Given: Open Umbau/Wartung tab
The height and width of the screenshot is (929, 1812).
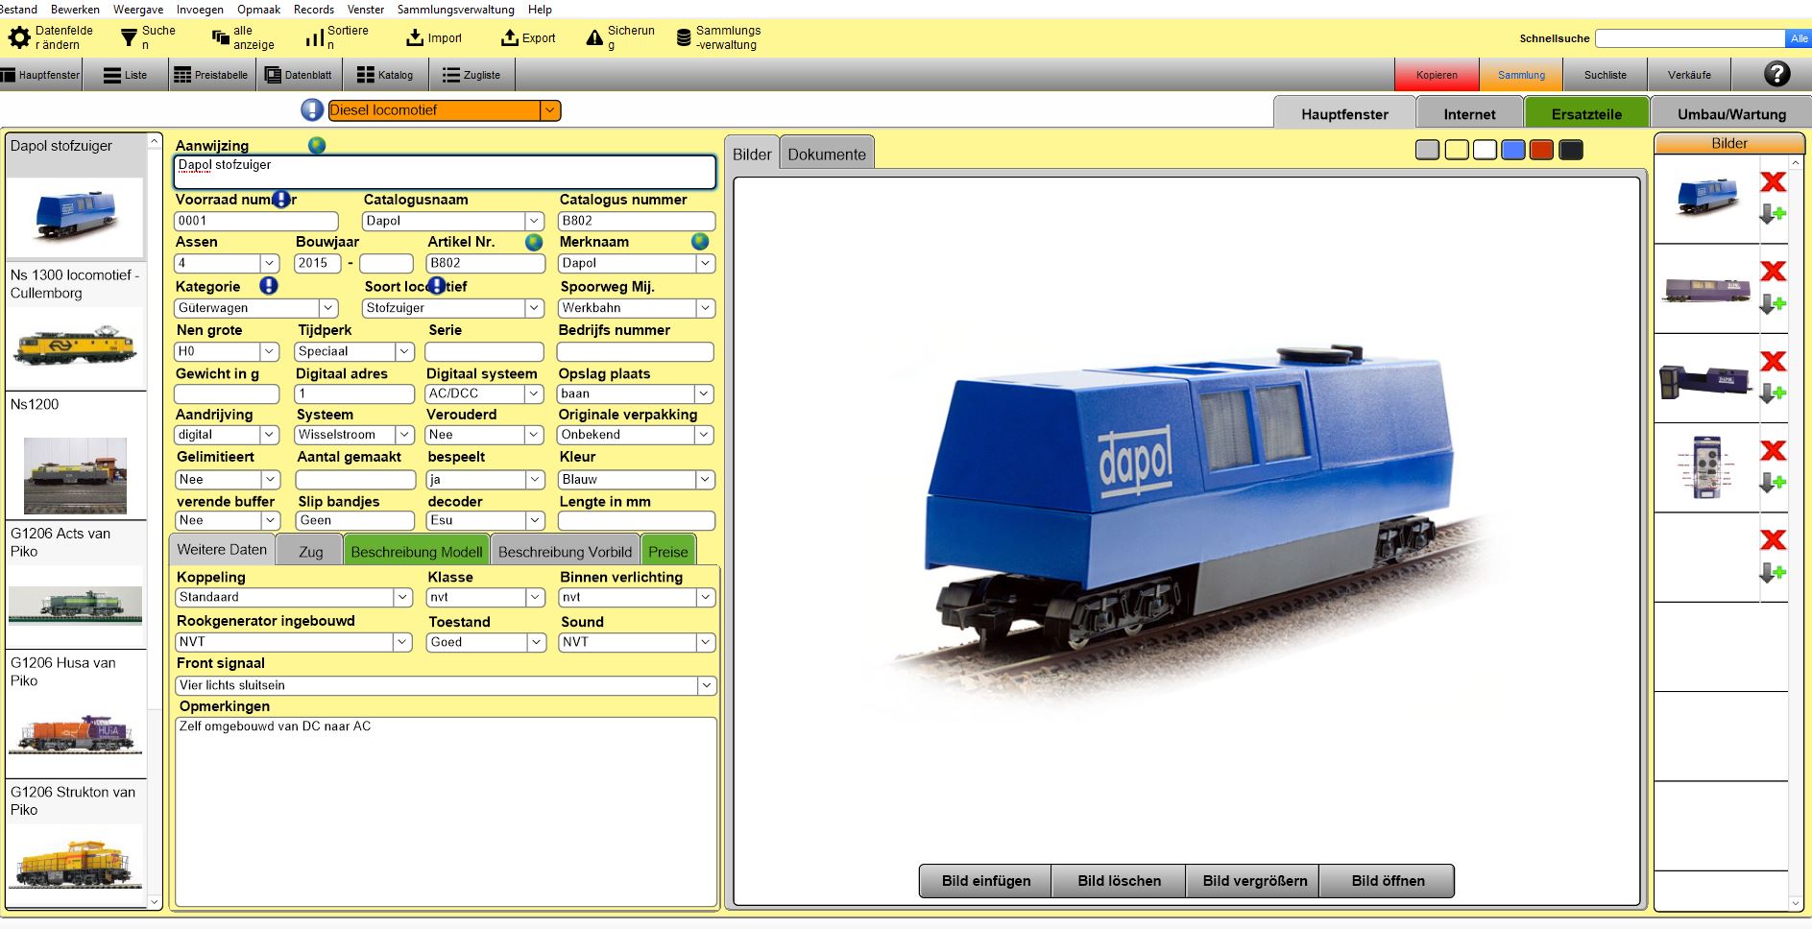Looking at the screenshot, I should click(x=1731, y=114).
